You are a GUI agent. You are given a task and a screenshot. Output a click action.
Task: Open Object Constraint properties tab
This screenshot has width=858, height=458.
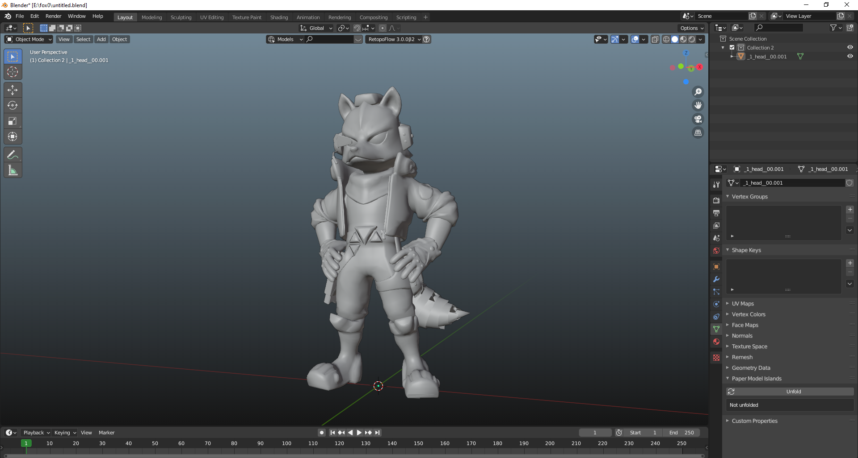tap(716, 317)
